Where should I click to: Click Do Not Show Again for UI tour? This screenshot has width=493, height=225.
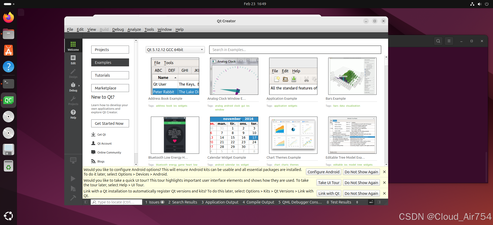361,183
